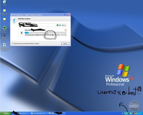The height and width of the screenshot is (115, 143).
Task: Click the Storno button
Action: coord(65,43)
